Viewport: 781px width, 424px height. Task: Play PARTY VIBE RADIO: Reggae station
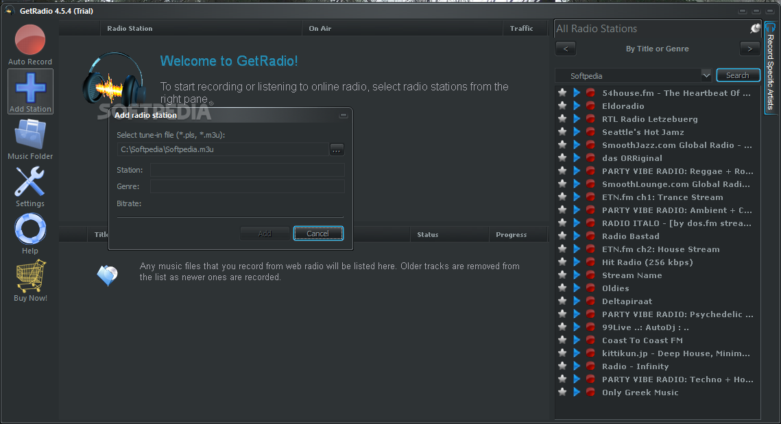[576, 171]
